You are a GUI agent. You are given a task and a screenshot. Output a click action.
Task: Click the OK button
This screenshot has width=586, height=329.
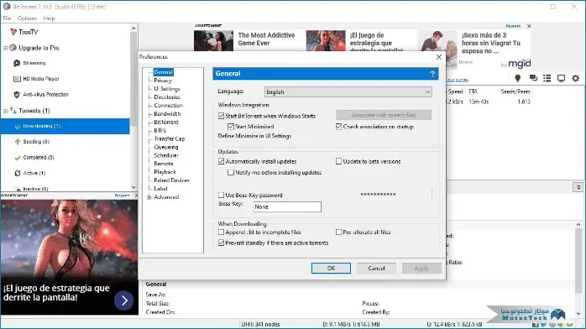click(x=331, y=268)
